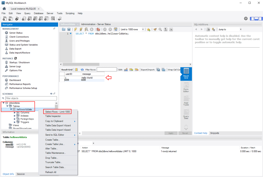Toggle the left sidebar panel visibility
Viewport: 263px width, 177px height.
pyautogui.click(x=252, y=18)
